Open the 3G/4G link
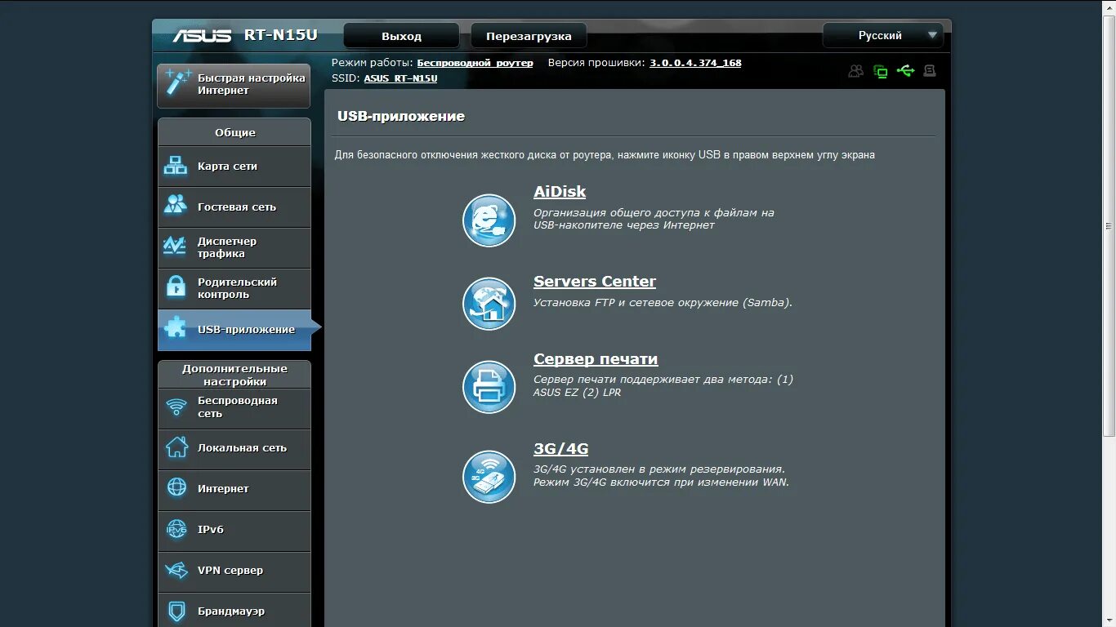This screenshot has height=627, width=1116. [x=560, y=449]
